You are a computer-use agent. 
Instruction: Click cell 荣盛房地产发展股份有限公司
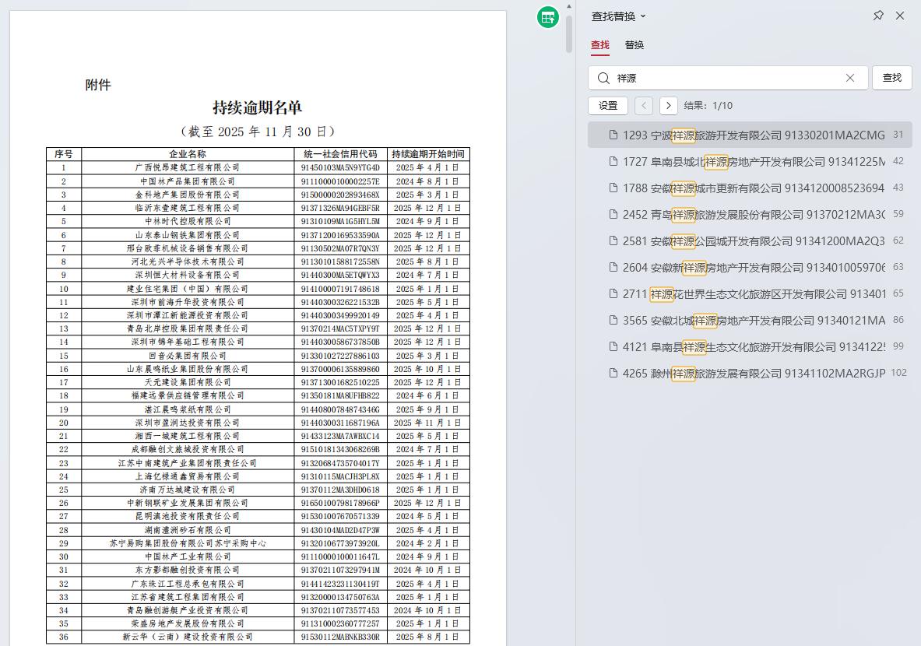point(188,623)
